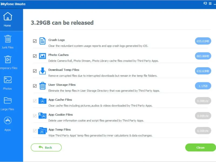Open the Large Files folder icon
216x162 pixels.
8,100
